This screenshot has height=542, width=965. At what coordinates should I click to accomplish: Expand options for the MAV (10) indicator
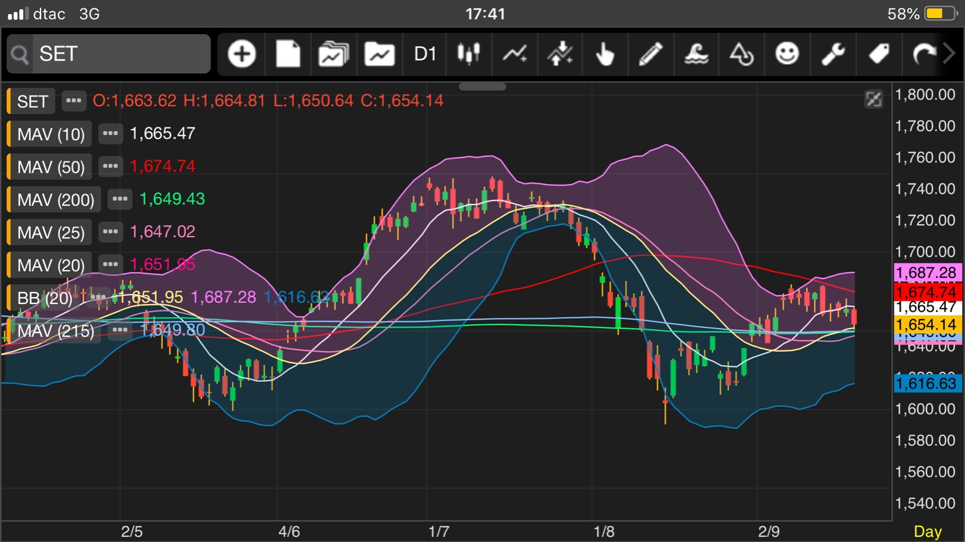[111, 134]
